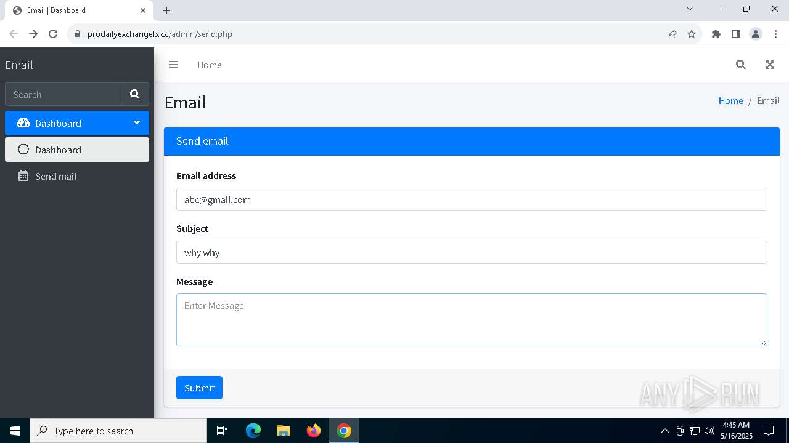Close the Email | Dashboard tab
The image size is (789, 443).
(143, 10)
